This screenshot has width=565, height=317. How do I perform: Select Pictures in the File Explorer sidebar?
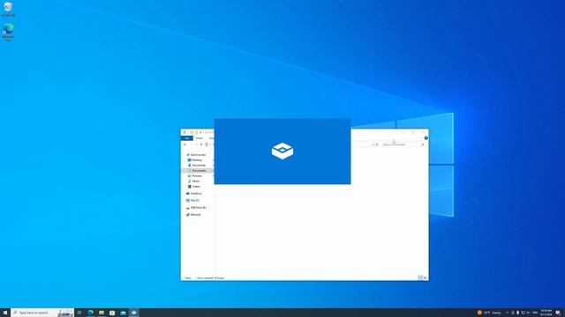(x=195, y=176)
